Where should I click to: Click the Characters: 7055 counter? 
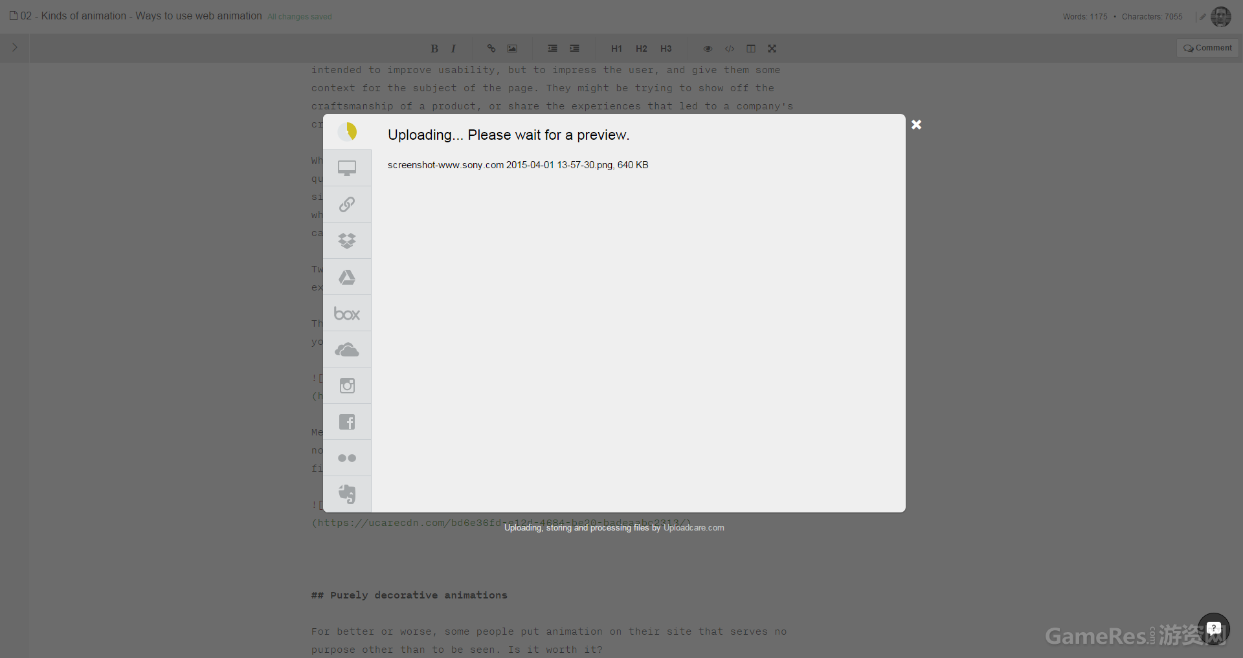[x=1152, y=17]
